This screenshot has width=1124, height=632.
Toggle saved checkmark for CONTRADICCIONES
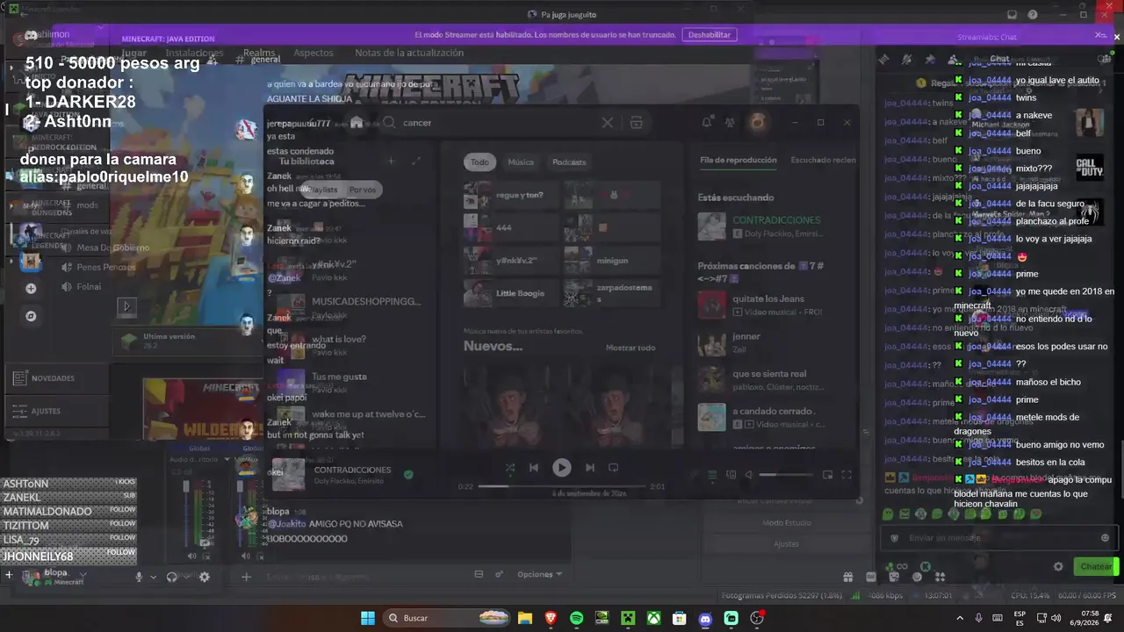tap(408, 474)
